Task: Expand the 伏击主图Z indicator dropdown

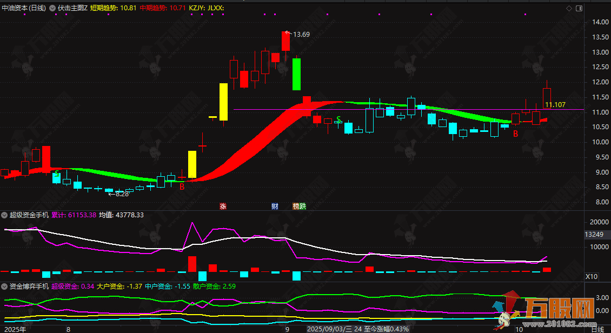Action: click(x=52, y=8)
